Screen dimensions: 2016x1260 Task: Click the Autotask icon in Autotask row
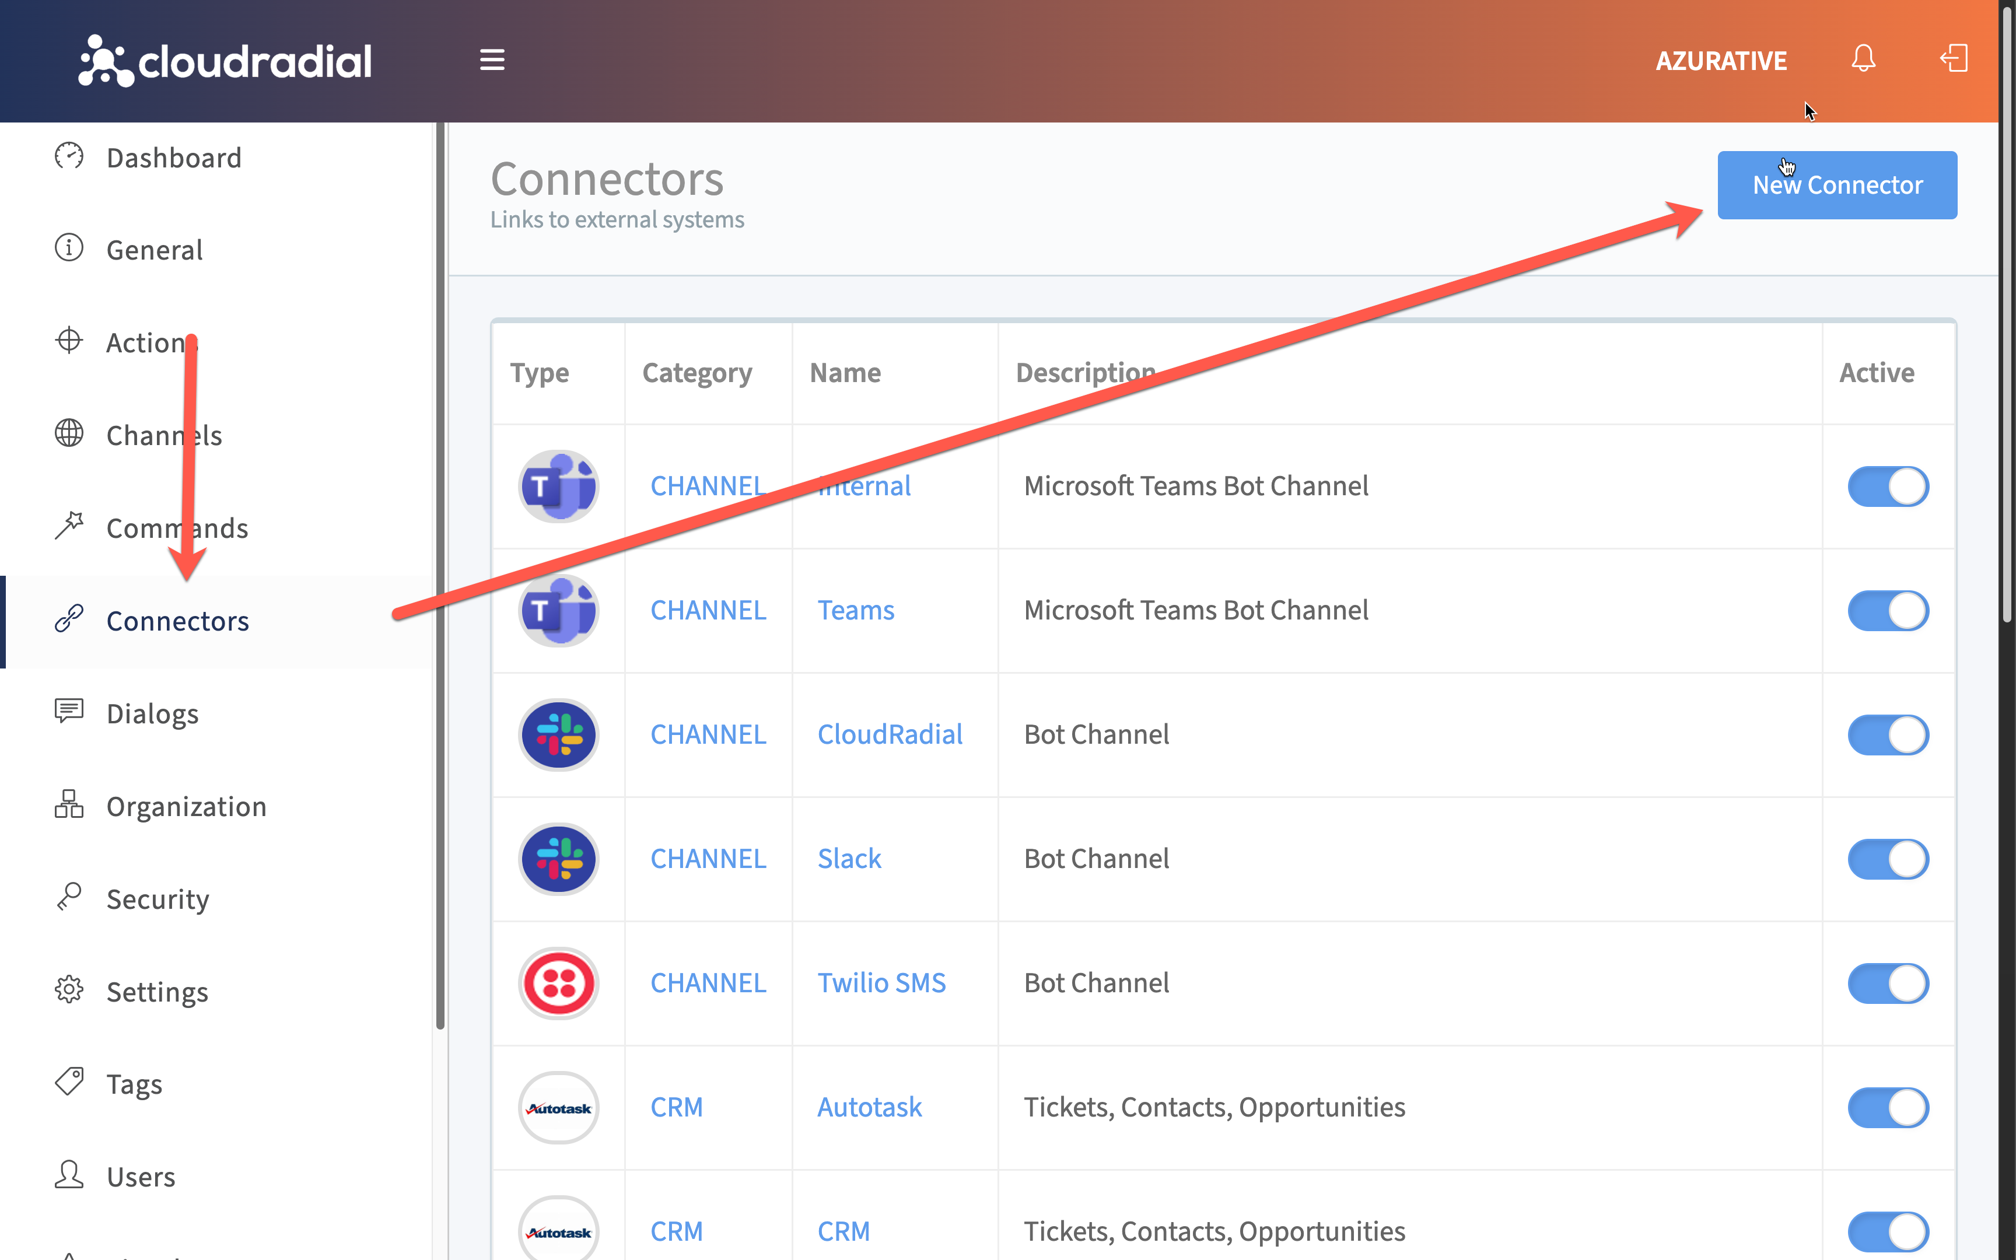[559, 1108]
